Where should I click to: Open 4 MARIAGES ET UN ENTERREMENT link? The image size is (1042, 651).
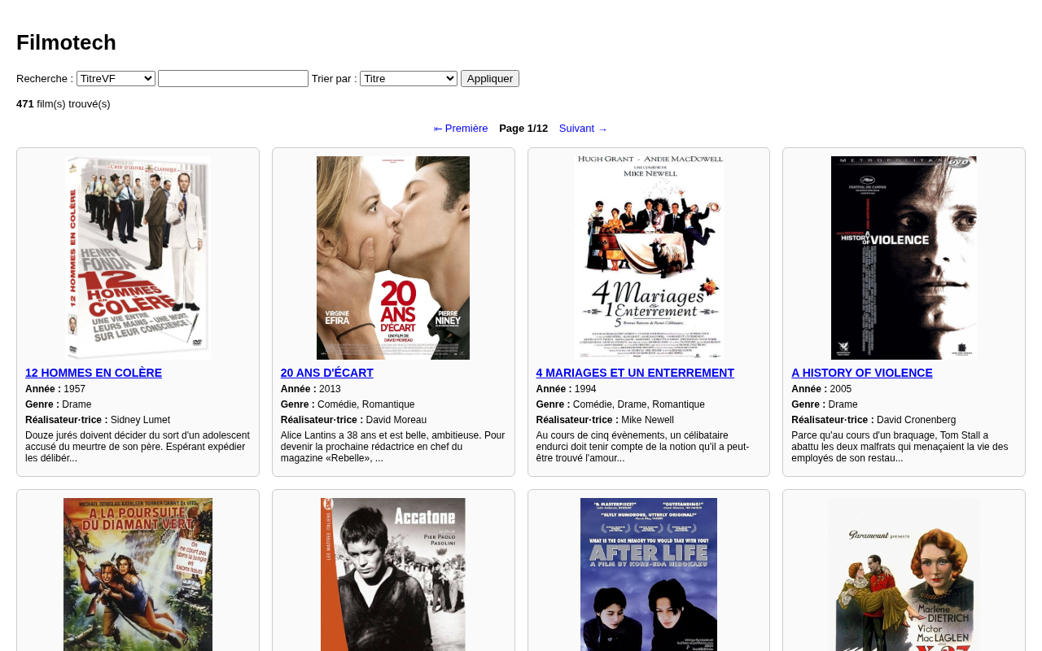coord(635,373)
